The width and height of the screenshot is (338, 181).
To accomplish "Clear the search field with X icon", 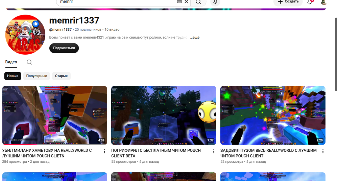I will (186, 2).
